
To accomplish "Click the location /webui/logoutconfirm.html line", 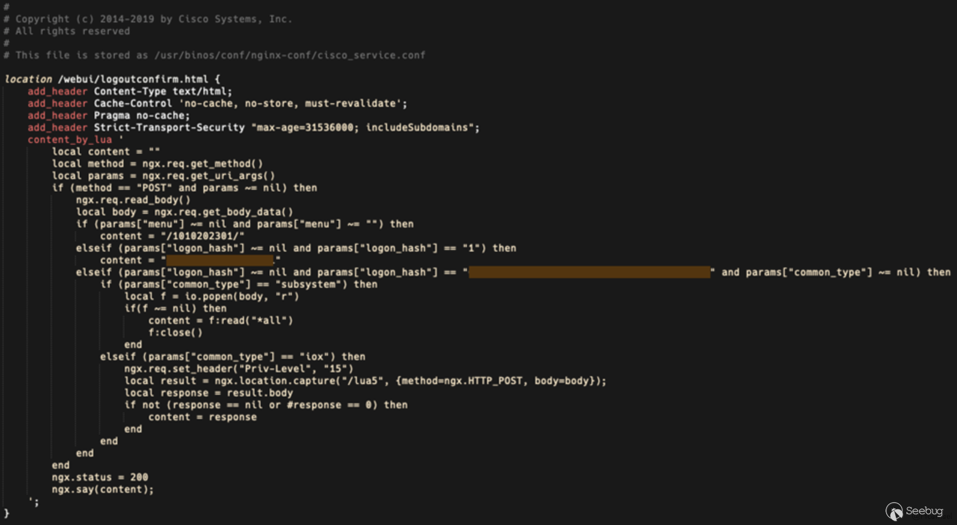I will coord(112,79).
